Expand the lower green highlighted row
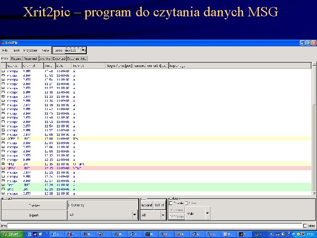 point(3,189)
